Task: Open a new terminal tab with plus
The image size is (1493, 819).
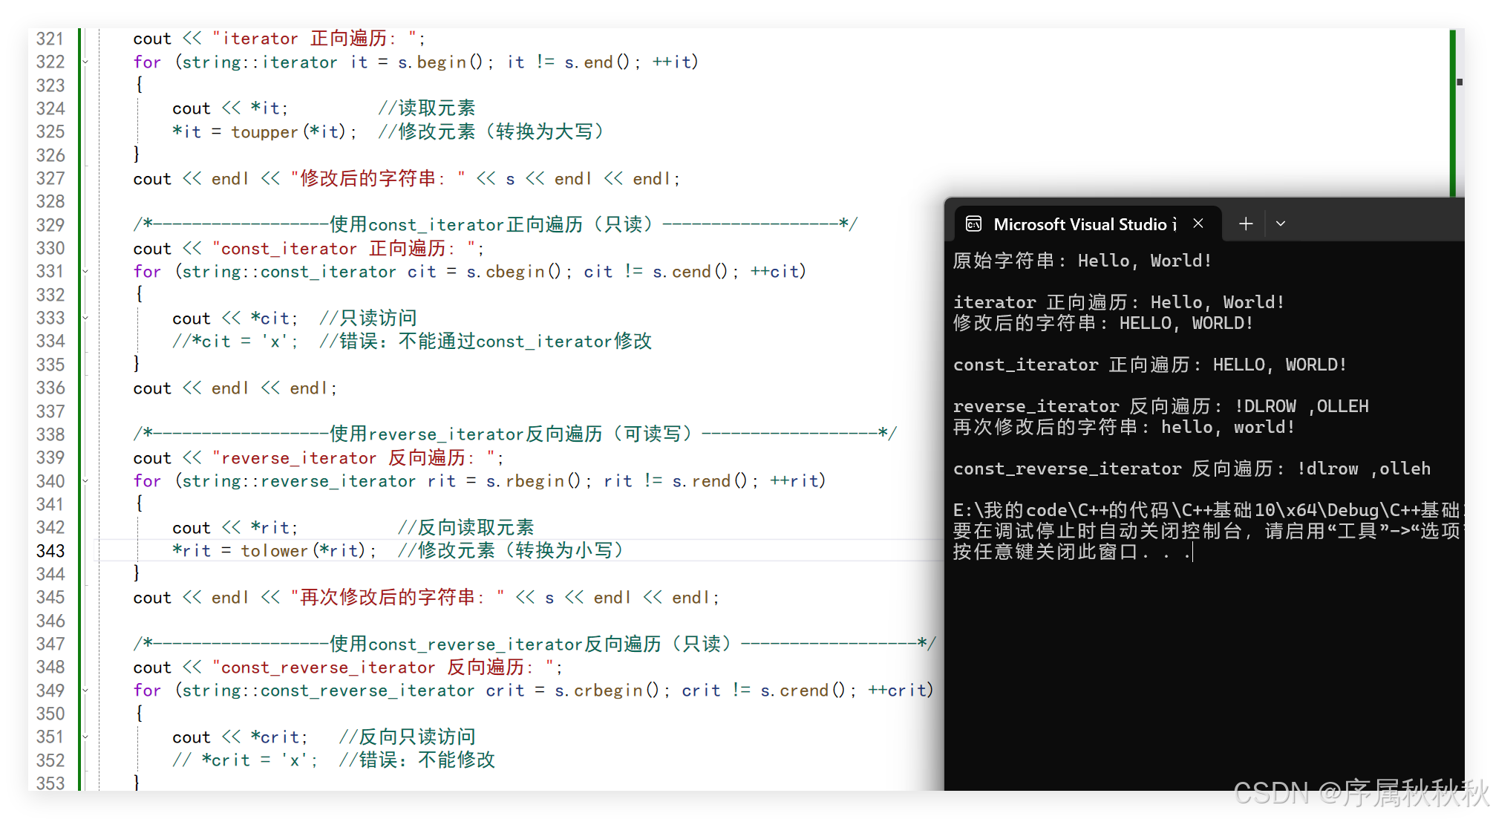Action: pyautogui.click(x=1246, y=223)
